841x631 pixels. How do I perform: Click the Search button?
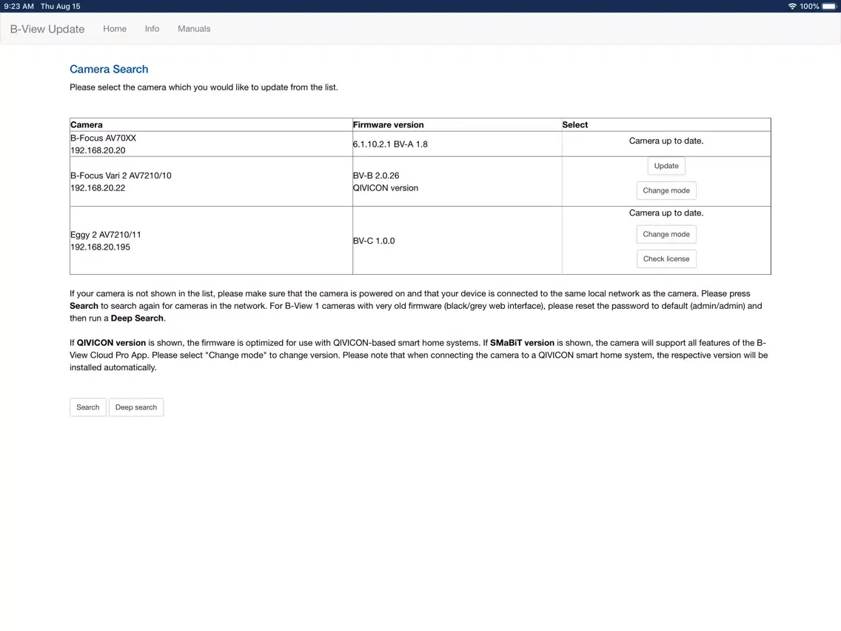point(88,407)
